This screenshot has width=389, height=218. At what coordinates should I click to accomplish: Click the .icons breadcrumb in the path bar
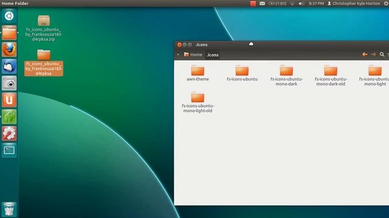(x=213, y=55)
